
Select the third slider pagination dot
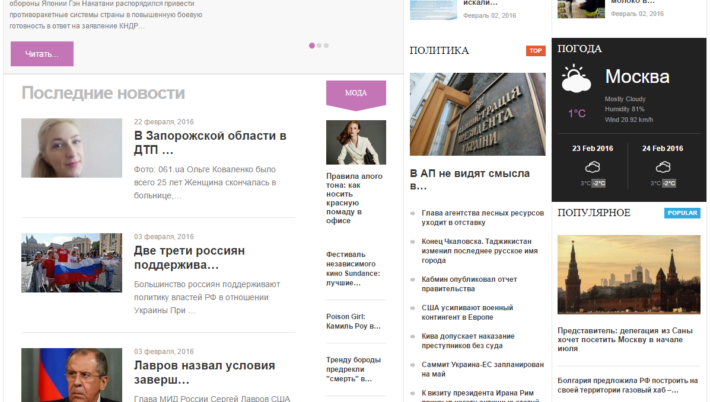[x=326, y=46]
